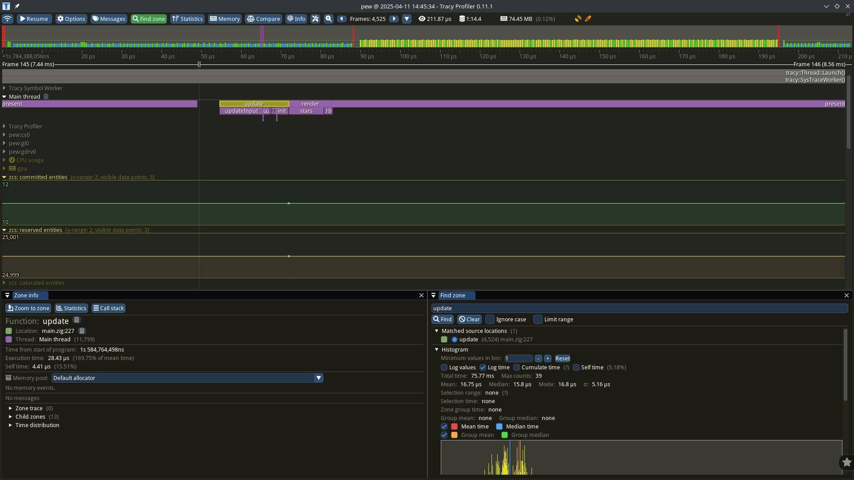Click the pin icon in the title bar
854x480 pixels.
17,6
